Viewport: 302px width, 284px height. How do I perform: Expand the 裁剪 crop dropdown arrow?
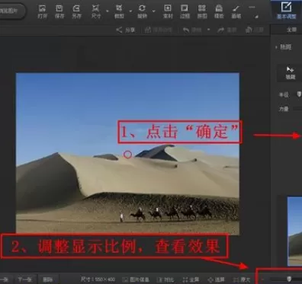[x=130, y=11]
